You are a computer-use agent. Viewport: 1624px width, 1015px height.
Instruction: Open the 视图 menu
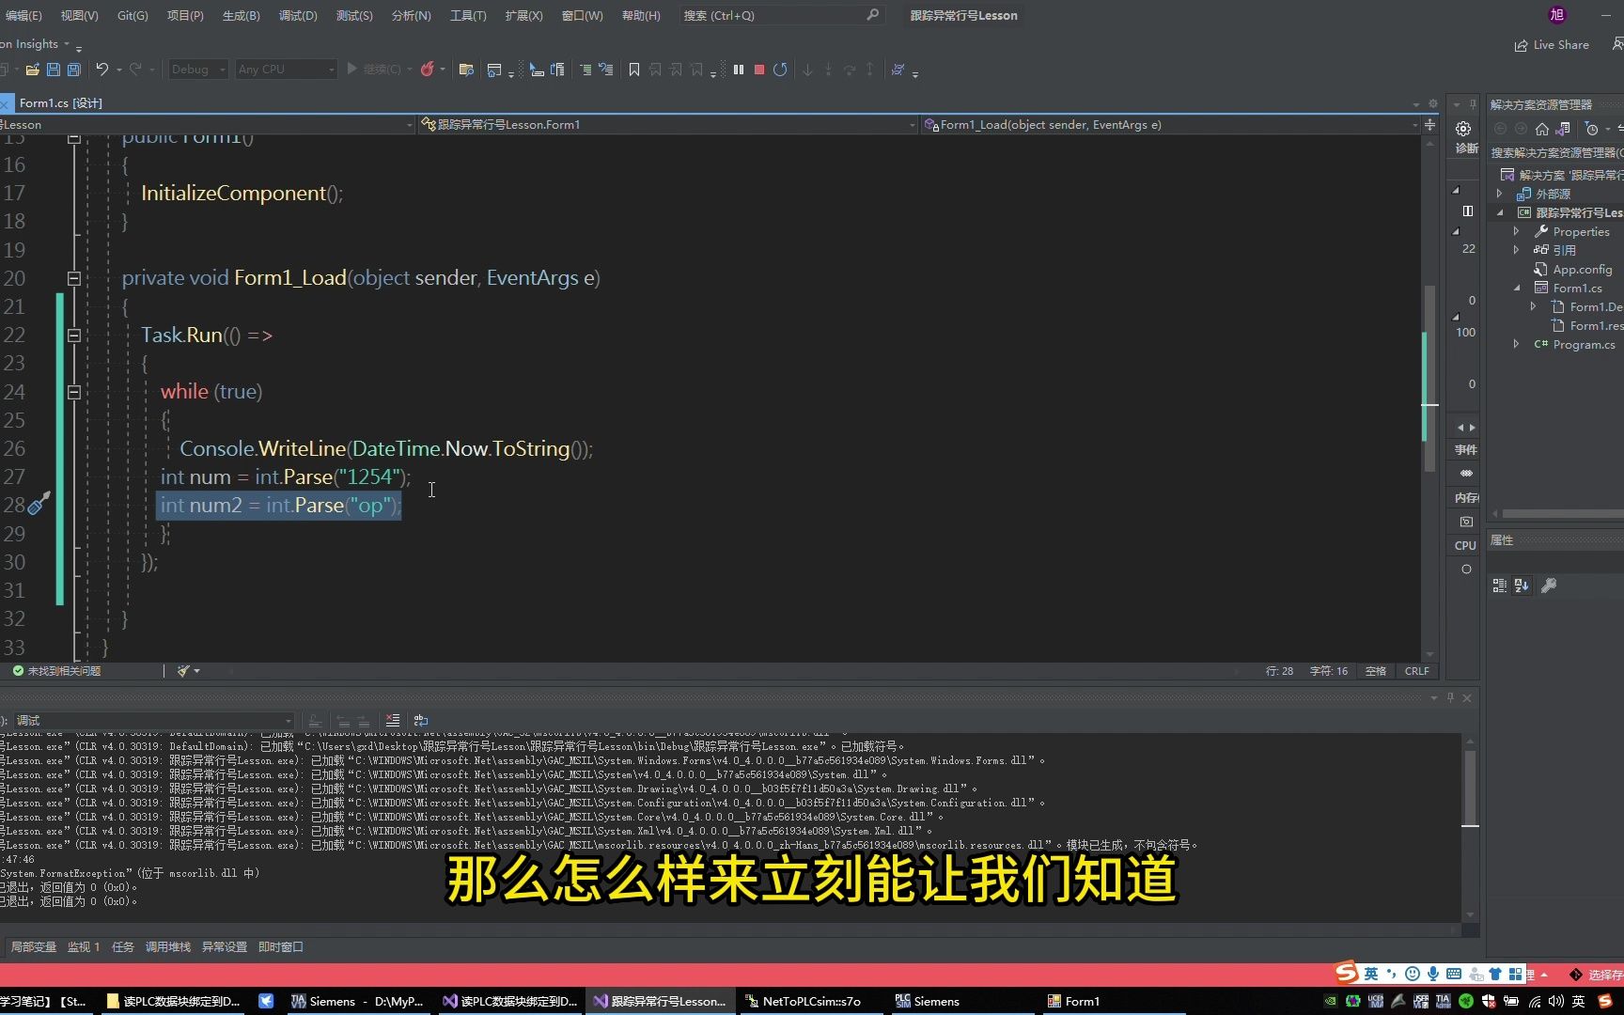click(x=79, y=15)
